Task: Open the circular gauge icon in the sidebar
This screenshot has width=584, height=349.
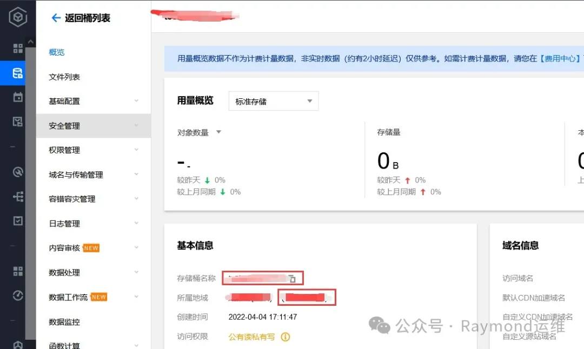Action: point(18,172)
